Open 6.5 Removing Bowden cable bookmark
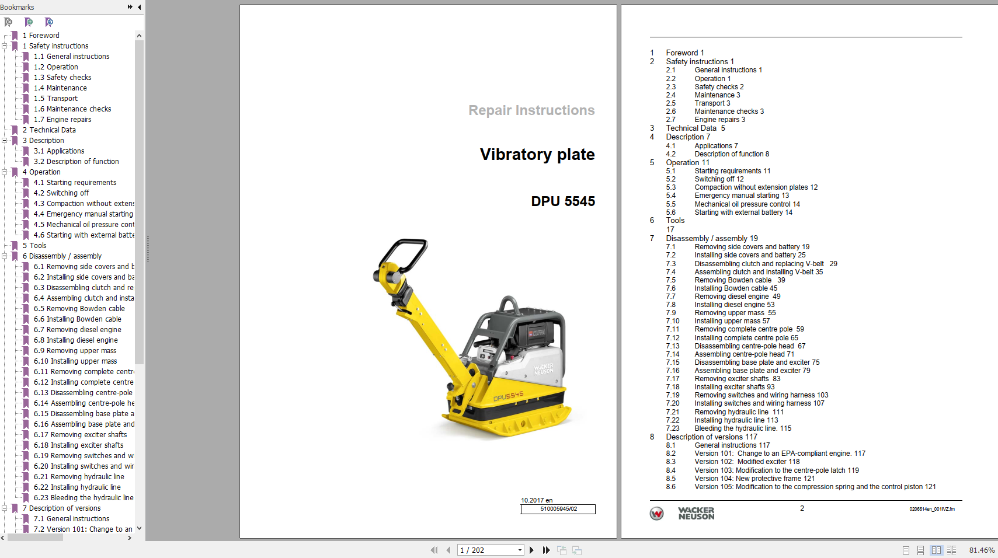The width and height of the screenshot is (998, 558). coord(79,308)
